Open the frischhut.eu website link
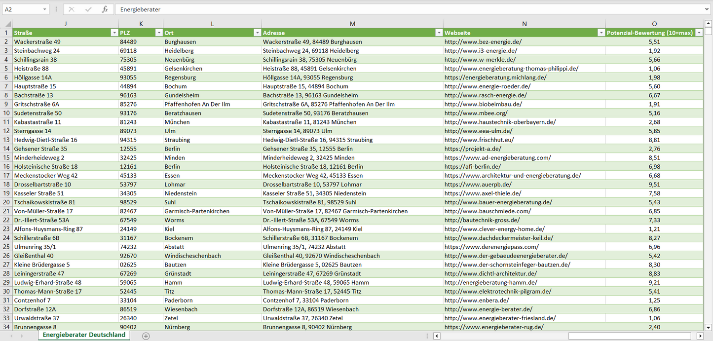 click(479, 140)
